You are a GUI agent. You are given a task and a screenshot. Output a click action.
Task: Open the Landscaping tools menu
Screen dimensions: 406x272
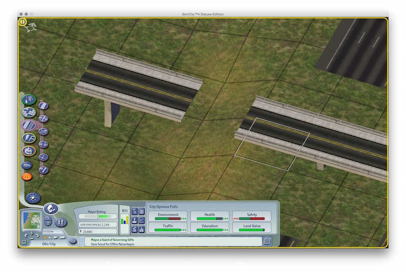pyautogui.click(x=29, y=99)
